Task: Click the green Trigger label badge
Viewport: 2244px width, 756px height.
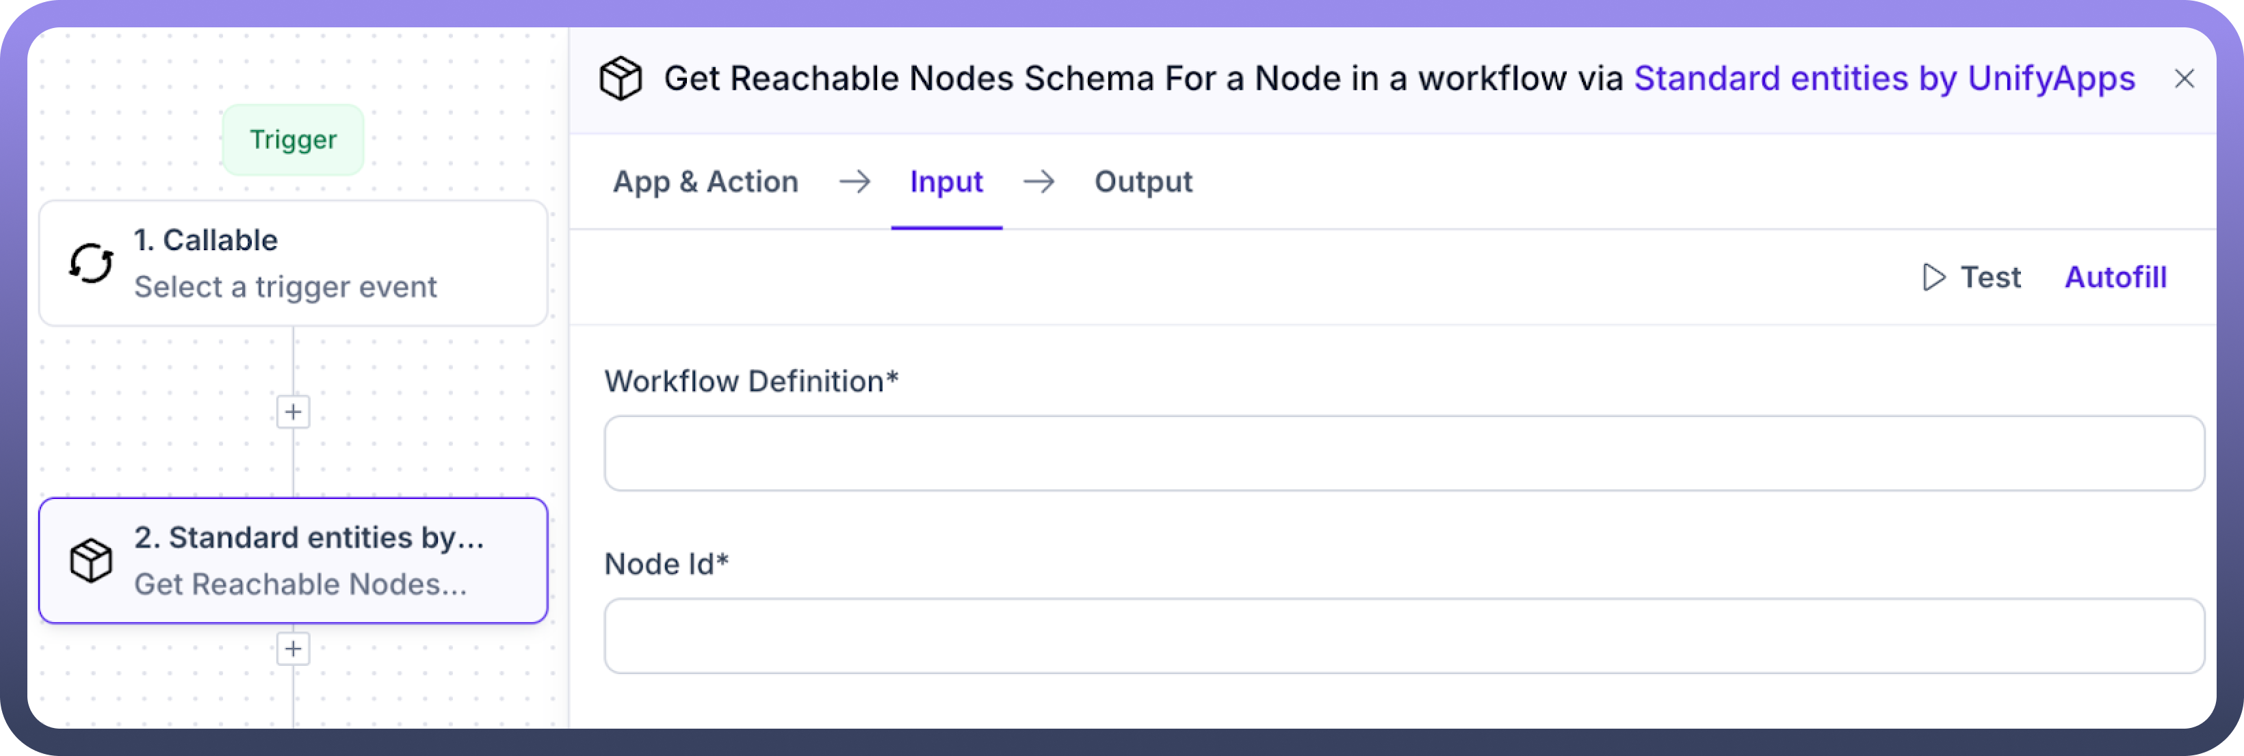Action: (x=293, y=139)
